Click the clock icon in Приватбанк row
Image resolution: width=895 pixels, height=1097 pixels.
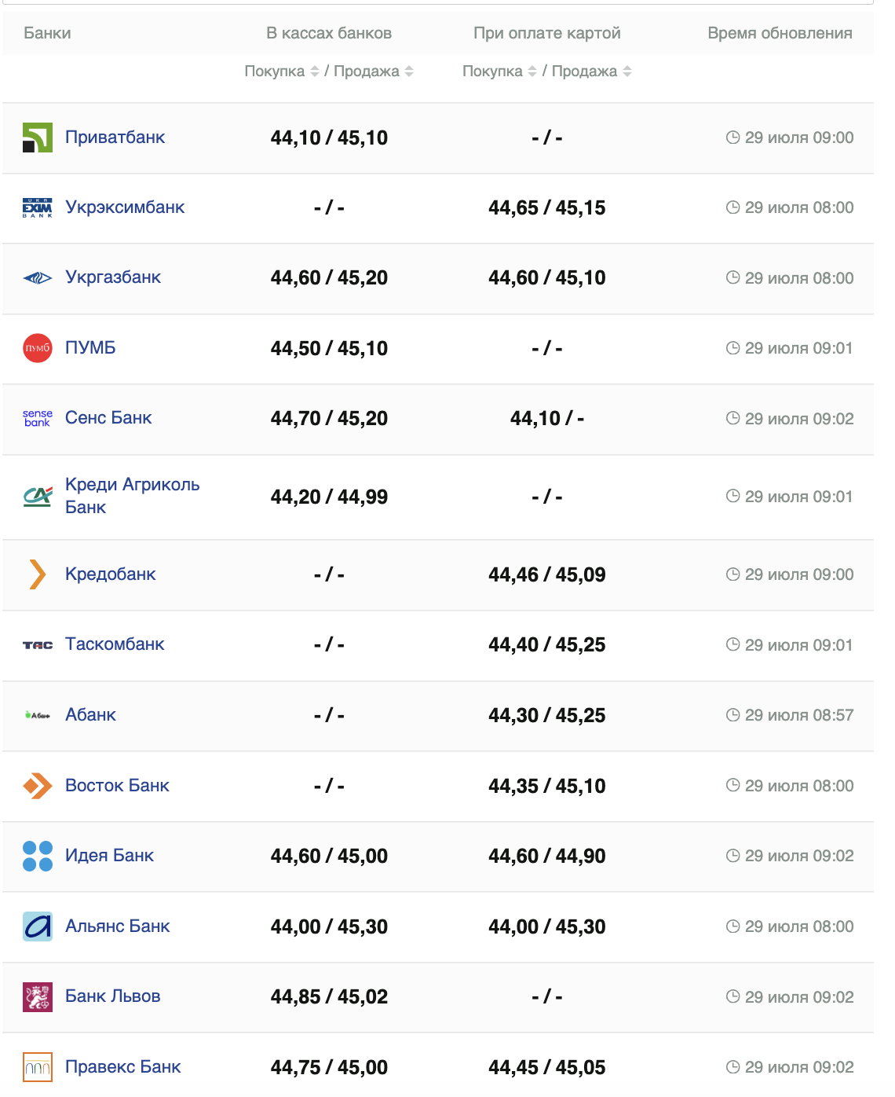[732, 138]
